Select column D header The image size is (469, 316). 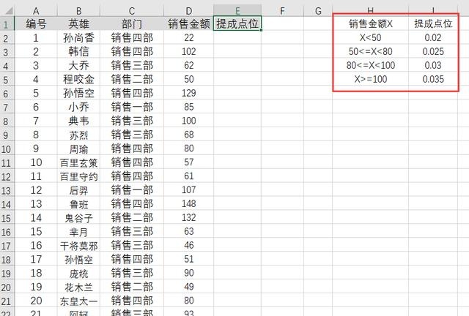pos(189,11)
